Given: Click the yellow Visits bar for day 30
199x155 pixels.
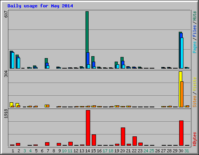Looking at the screenshot, I should tap(180, 89).
